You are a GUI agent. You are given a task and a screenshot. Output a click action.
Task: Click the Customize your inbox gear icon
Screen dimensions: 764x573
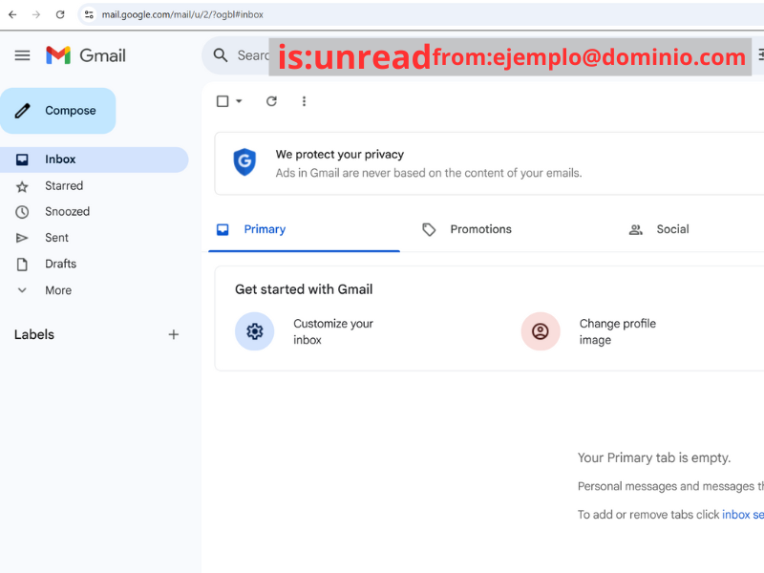(x=254, y=331)
